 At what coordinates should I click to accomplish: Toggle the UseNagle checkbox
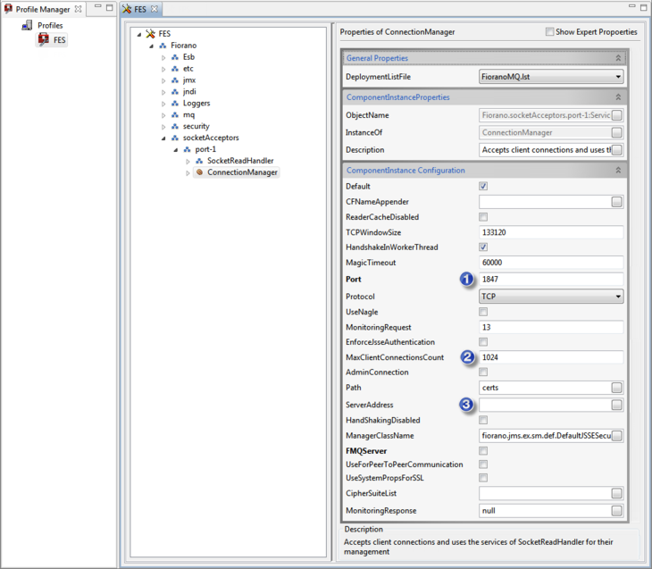tap(483, 312)
